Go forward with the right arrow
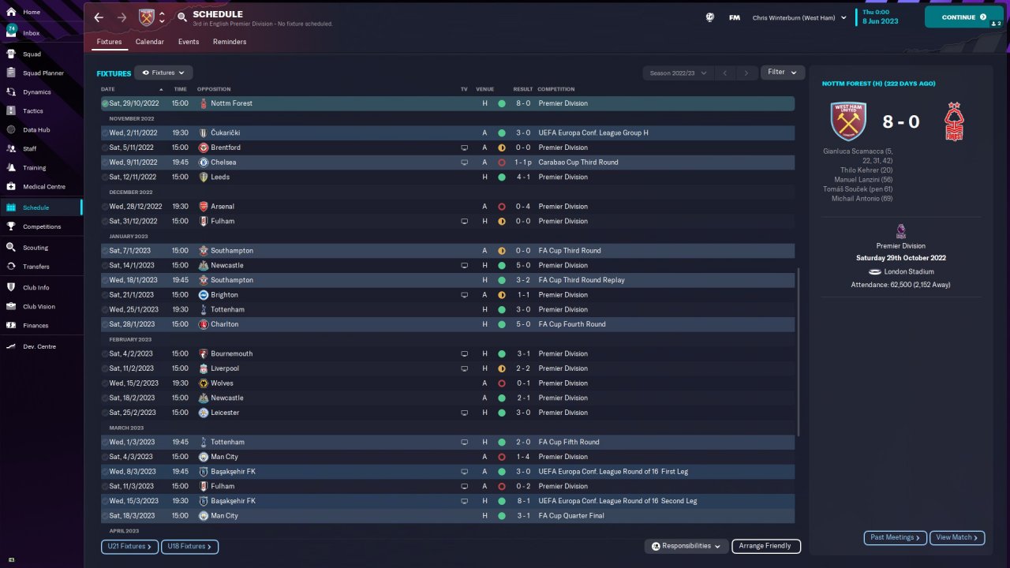Screen dimensions: 1010x568 122,17
